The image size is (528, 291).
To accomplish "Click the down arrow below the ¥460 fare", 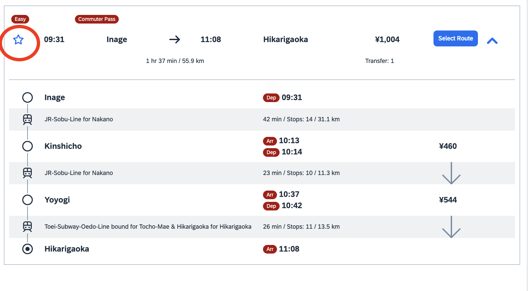I will coord(451,173).
